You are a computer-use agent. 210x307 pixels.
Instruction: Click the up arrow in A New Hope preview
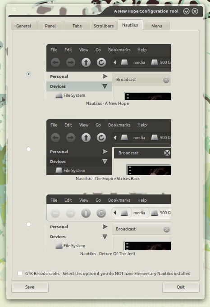coord(86,63)
